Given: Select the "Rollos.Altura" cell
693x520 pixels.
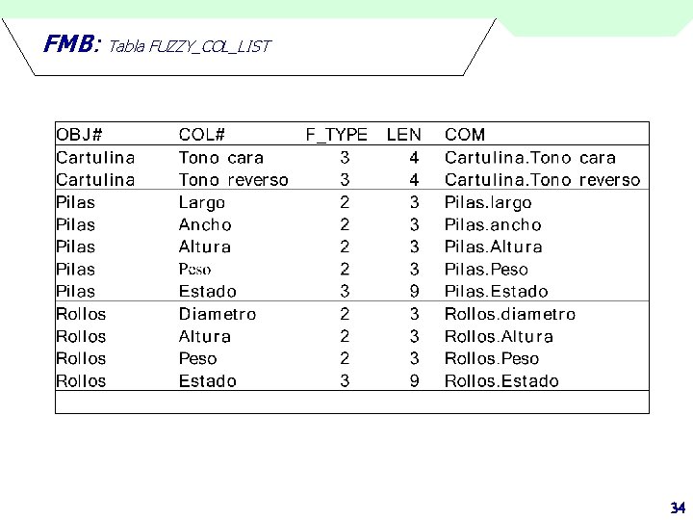Looking at the screenshot, I should point(499,337).
